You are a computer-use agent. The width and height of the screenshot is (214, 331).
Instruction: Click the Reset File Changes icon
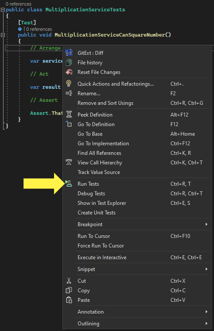pyautogui.click(x=69, y=72)
